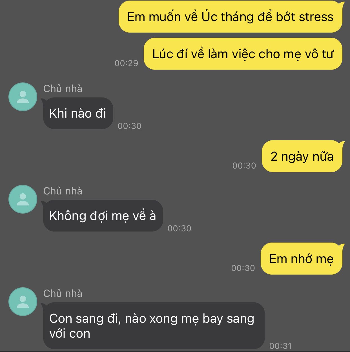Screen dimensions: 350x352
Task: Tap the word 'stress' in the top message
Action: tap(316, 17)
